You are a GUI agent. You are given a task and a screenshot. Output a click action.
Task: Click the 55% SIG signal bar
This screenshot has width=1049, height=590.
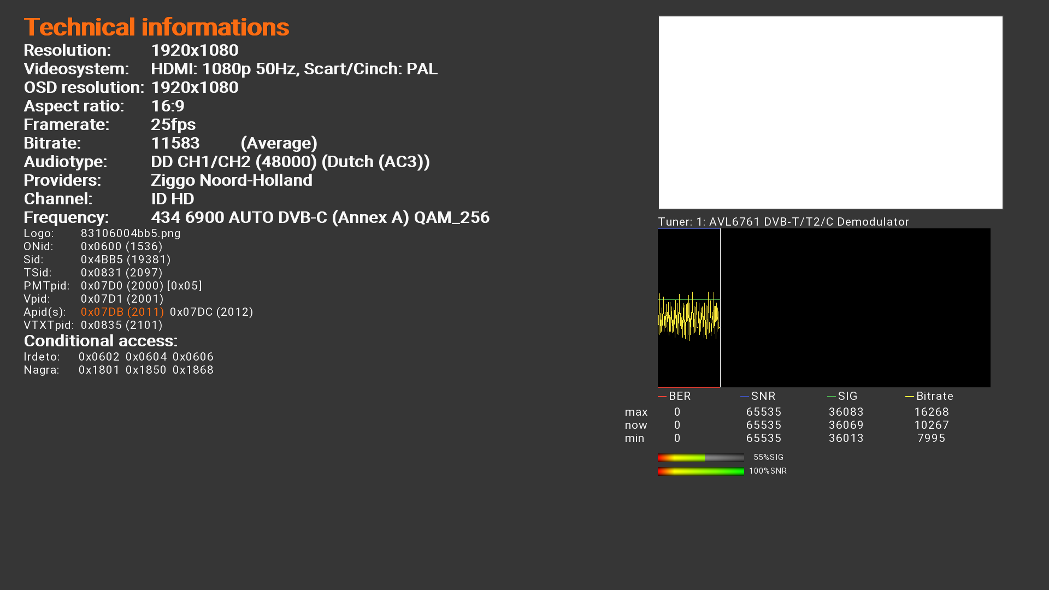(x=700, y=458)
